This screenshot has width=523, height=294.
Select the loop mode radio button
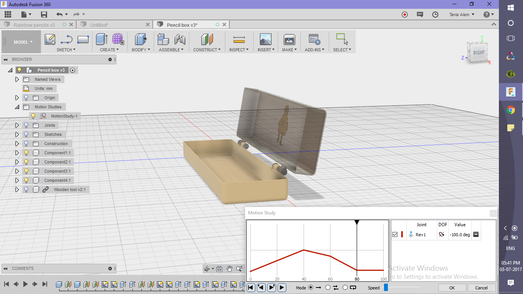[x=345, y=287]
